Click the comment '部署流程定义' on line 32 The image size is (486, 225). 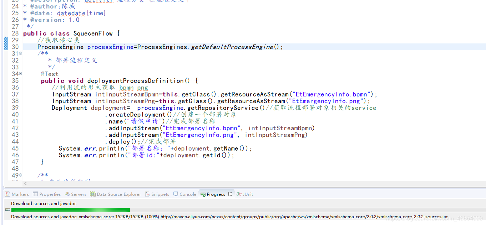76,61
